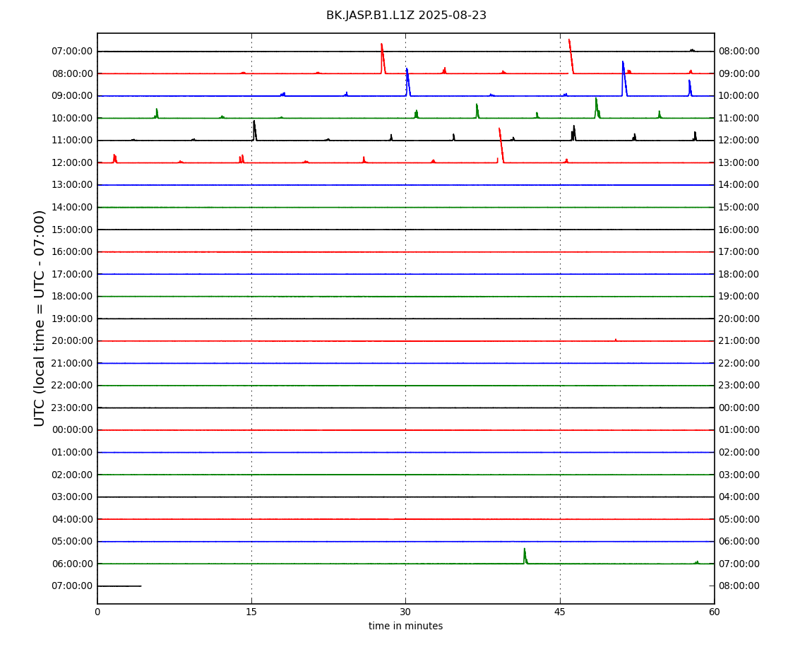Click right-axis label 21:00:00
The width and height of the screenshot is (812, 671).
(x=739, y=341)
